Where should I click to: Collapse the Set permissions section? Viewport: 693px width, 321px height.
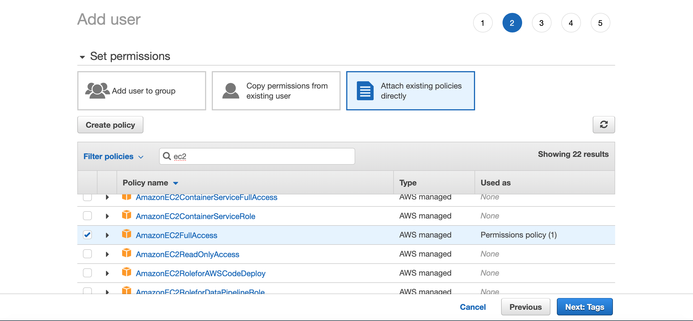tap(82, 57)
